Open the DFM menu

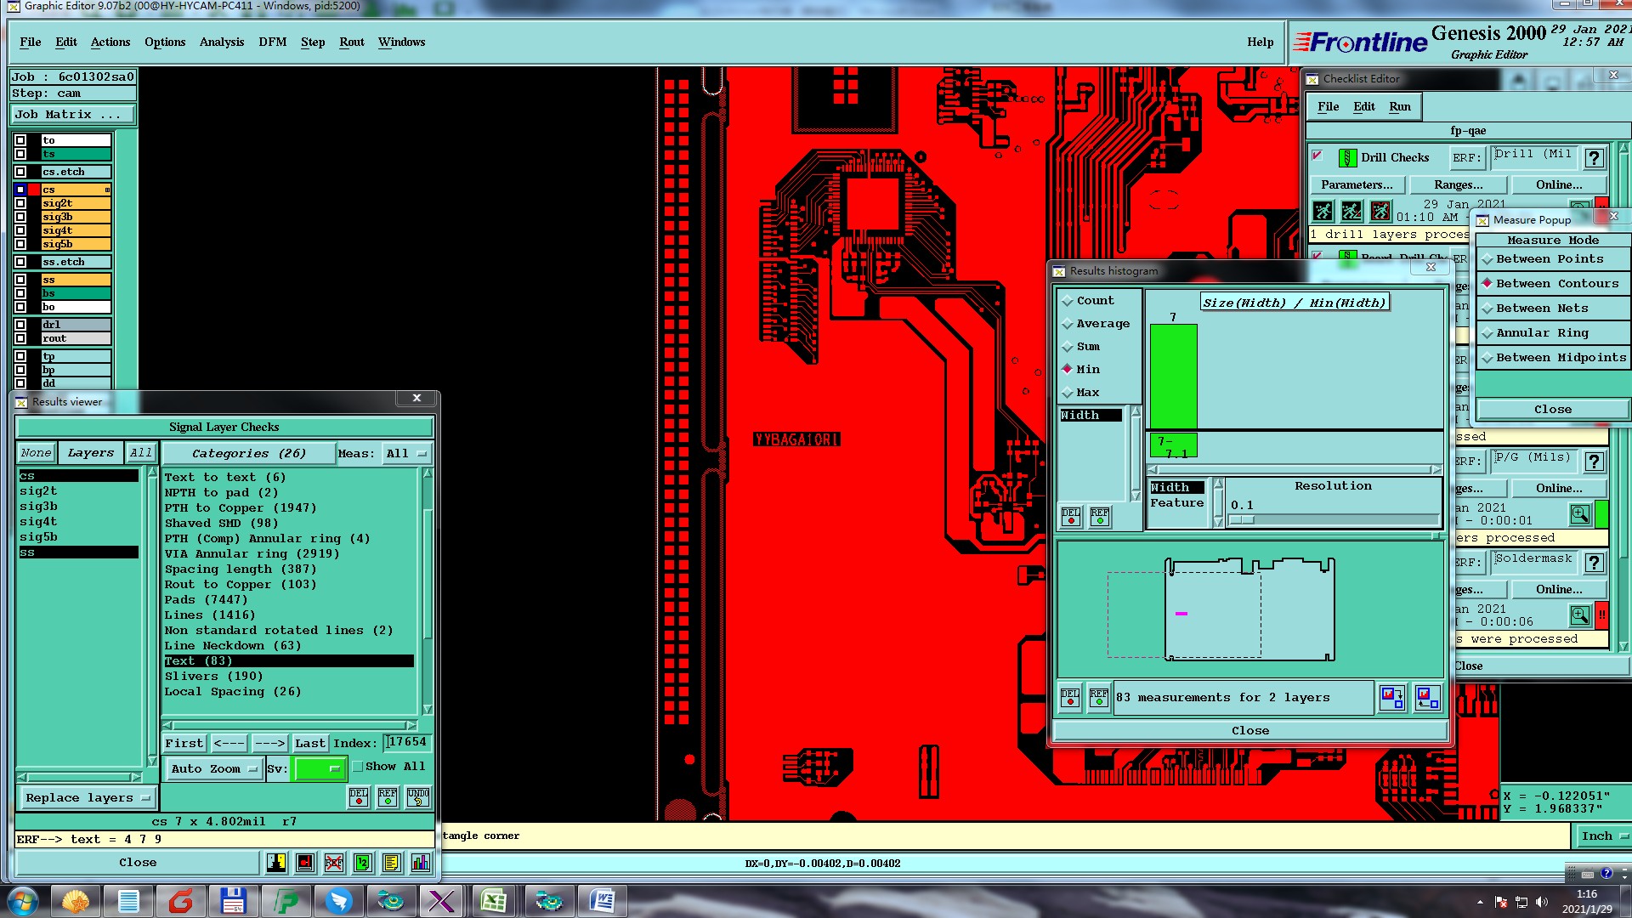point(272,42)
